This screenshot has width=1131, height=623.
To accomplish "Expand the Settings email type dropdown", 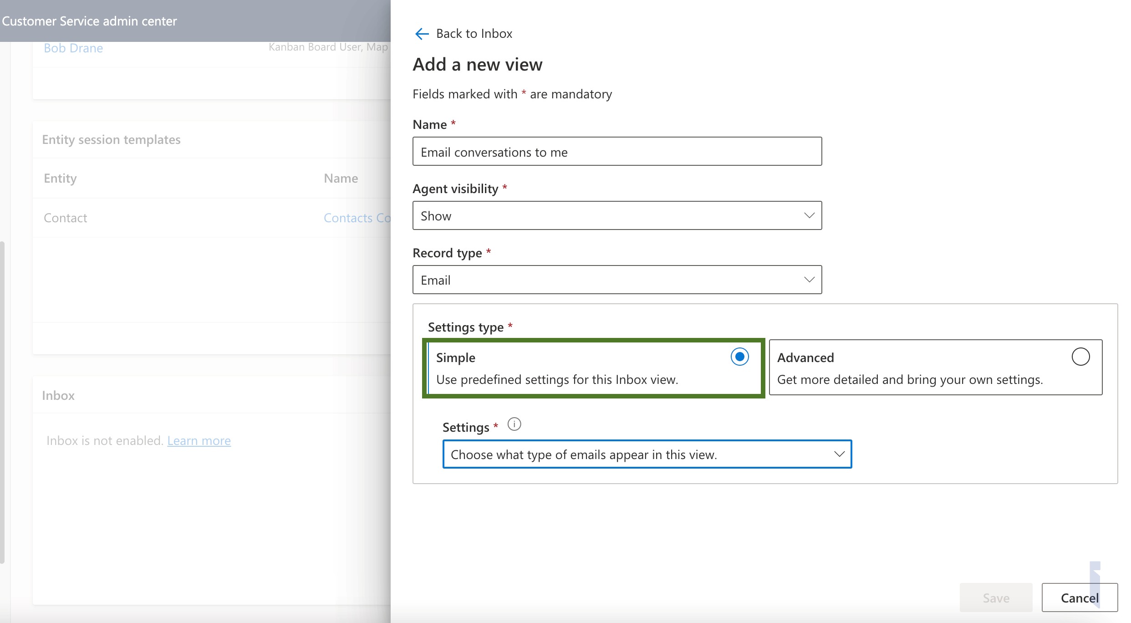I will pos(647,454).
